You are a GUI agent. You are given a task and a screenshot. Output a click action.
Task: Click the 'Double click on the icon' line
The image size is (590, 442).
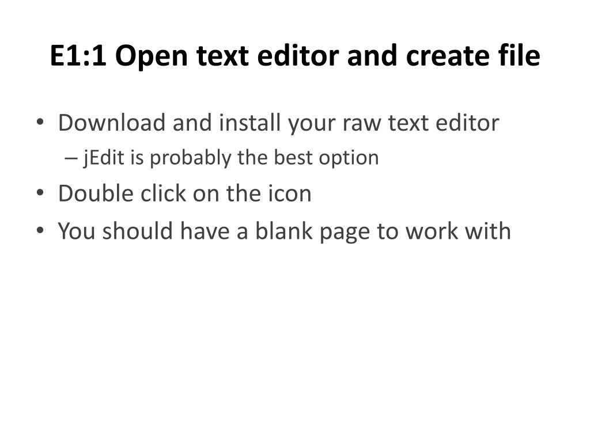tap(185, 193)
